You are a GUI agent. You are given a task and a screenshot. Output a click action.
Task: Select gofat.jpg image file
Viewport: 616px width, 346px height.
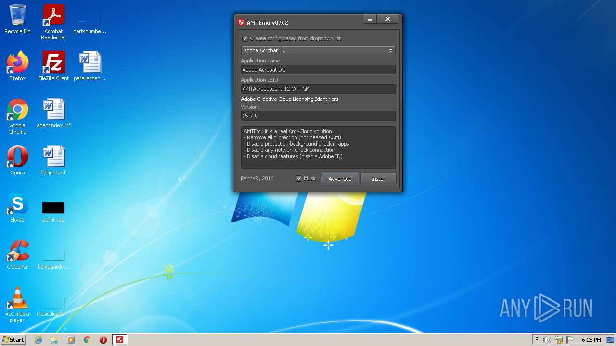(53, 211)
